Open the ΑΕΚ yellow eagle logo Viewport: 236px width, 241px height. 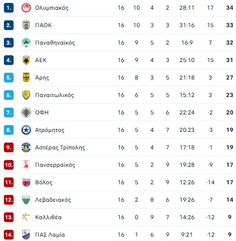coord(26,60)
